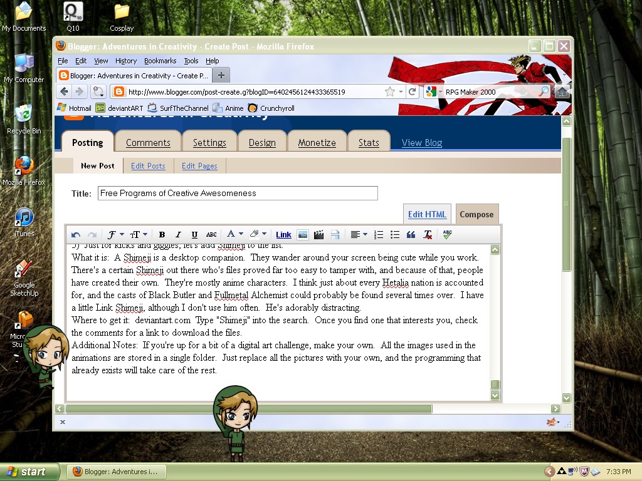Open the Google SketchUp desktop shortcut
642x481 pixels.
coord(24,278)
